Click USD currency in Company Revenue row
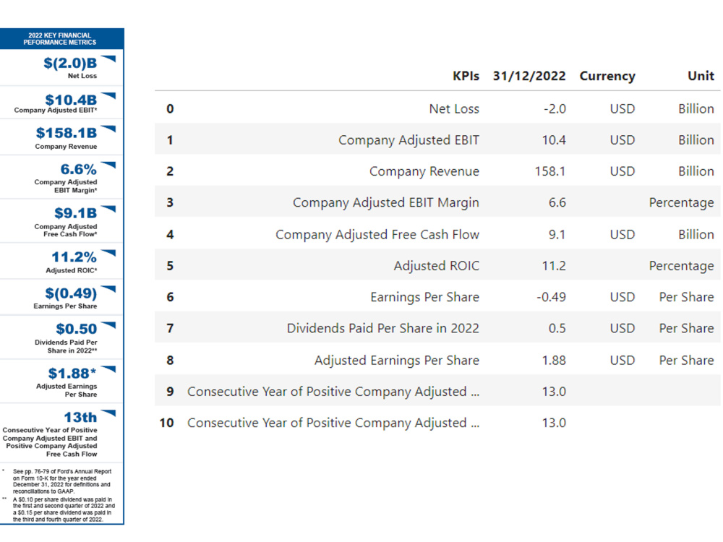Viewport: 723px width, 542px height. pos(623,171)
